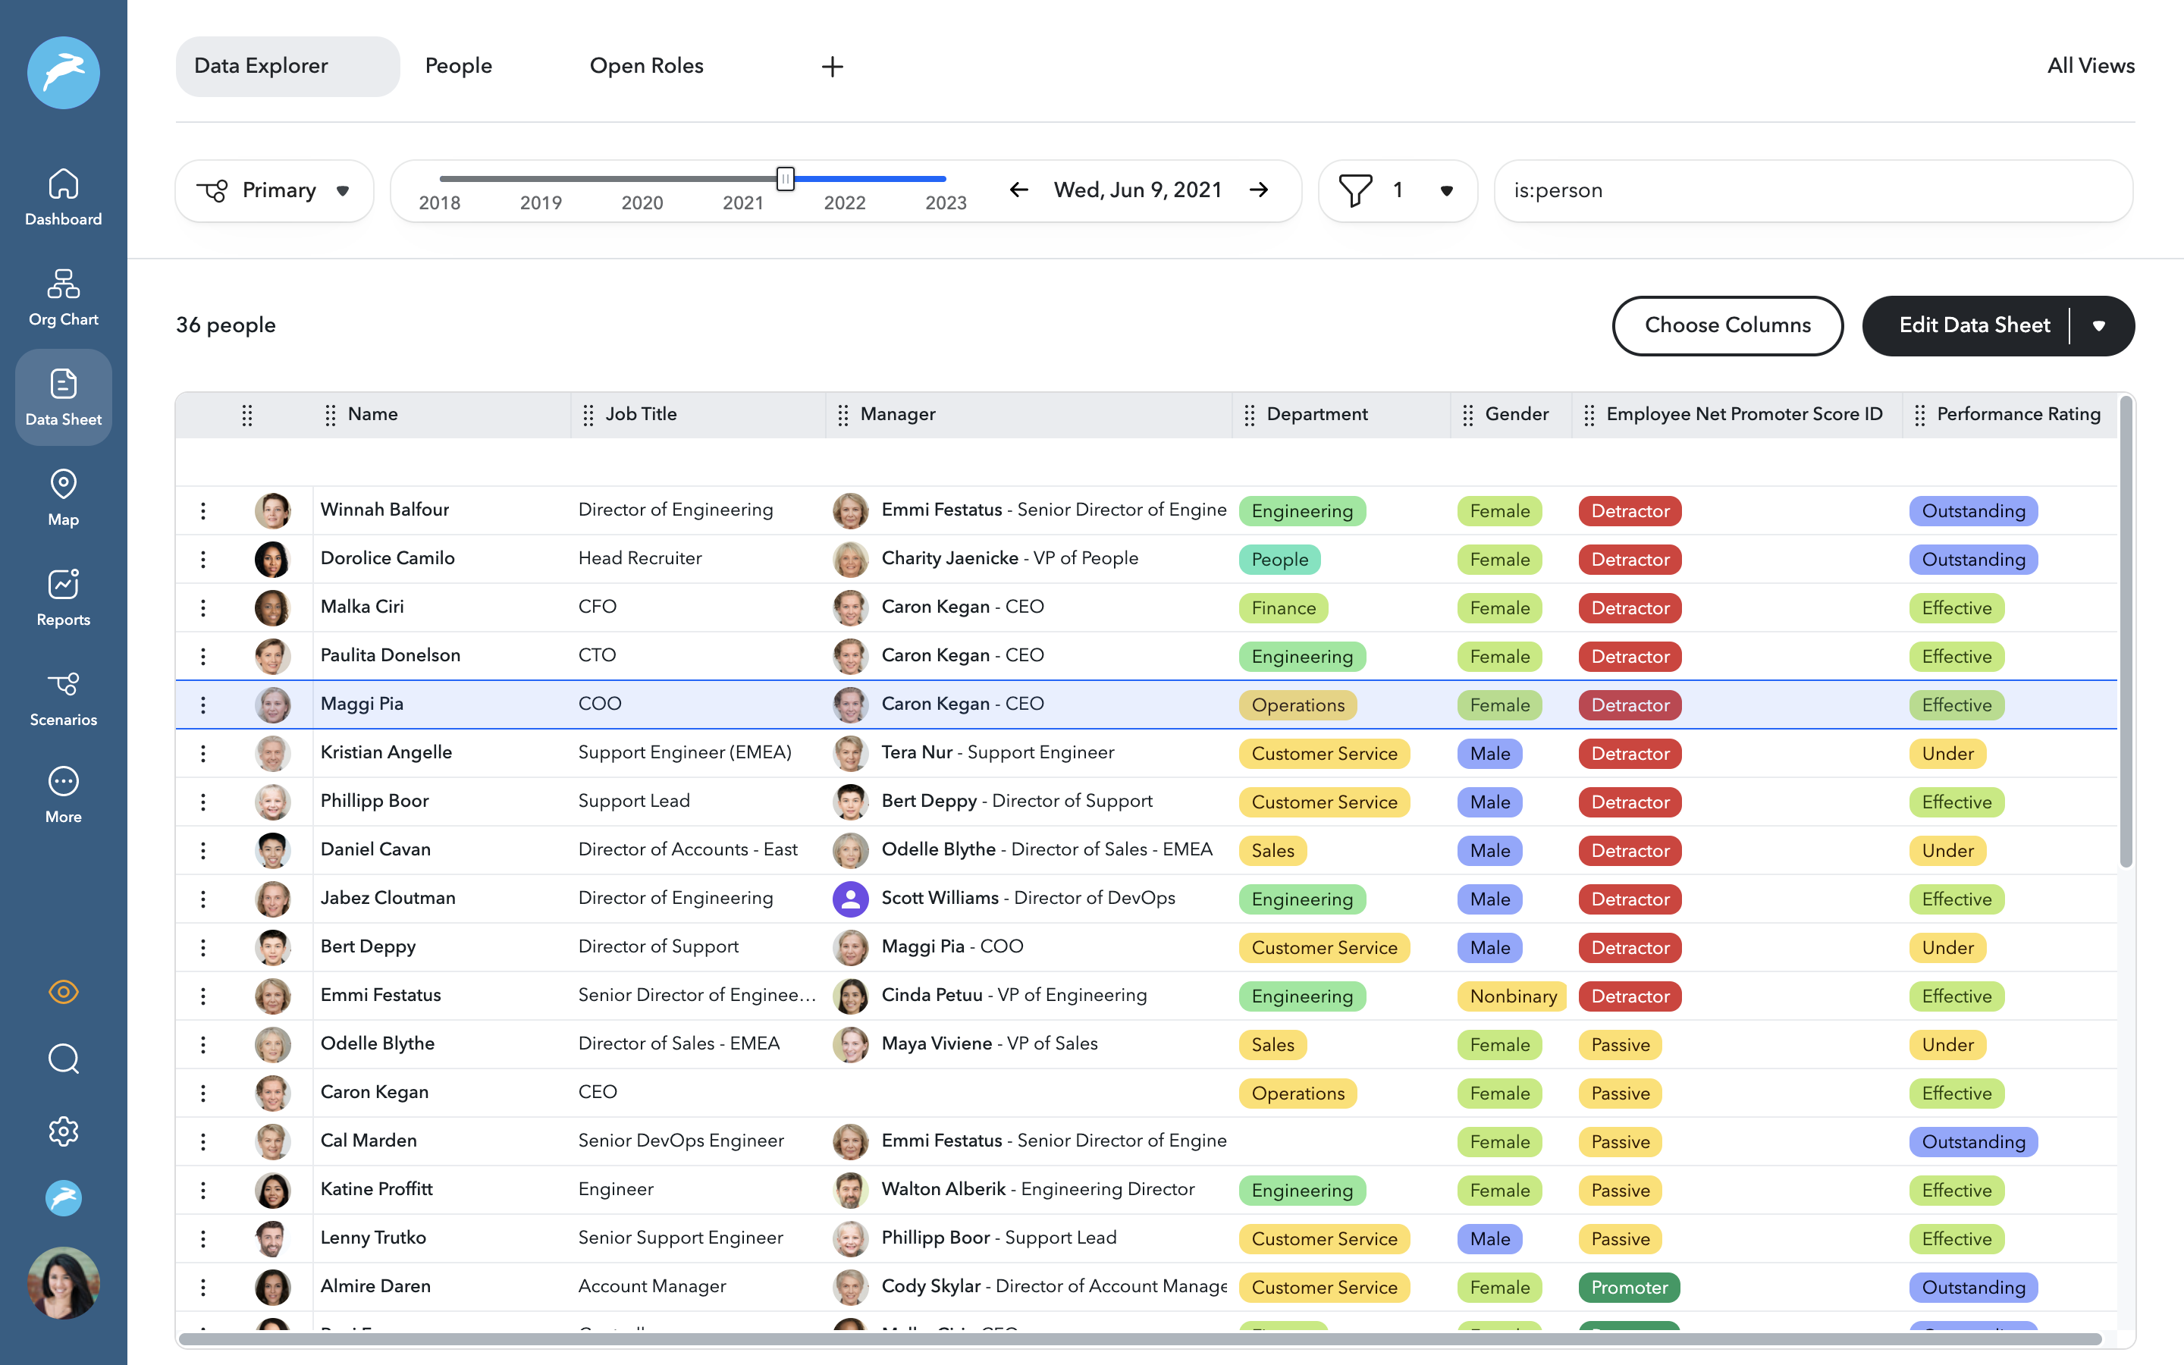The image size is (2184, 1365).
Task: Open the Primary scenario dropdown
Action: tap(274, 190)
